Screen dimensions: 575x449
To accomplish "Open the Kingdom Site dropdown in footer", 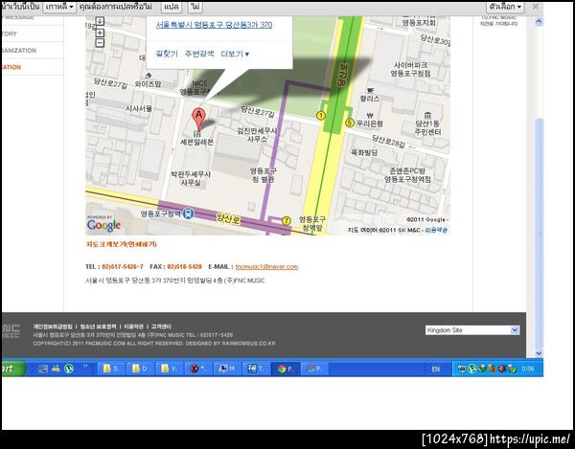I will click(472, 330).
